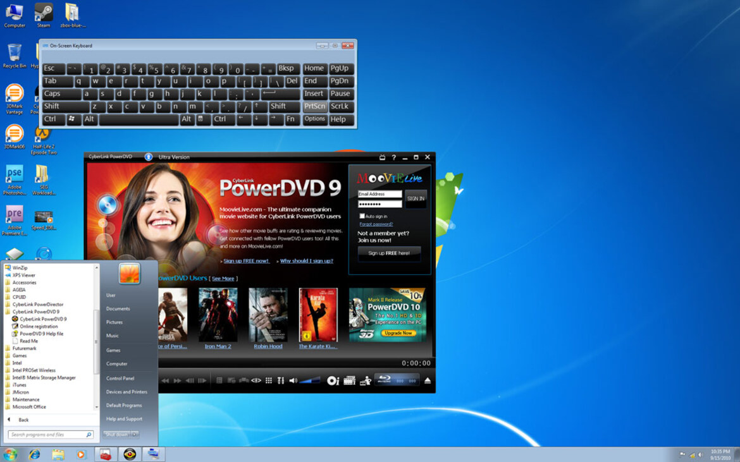The width and height of the screenshot is (740, 462).
Task: Toggle ScrLk key on On-Screen Keyboard
Action: click(x=341, y=107)
